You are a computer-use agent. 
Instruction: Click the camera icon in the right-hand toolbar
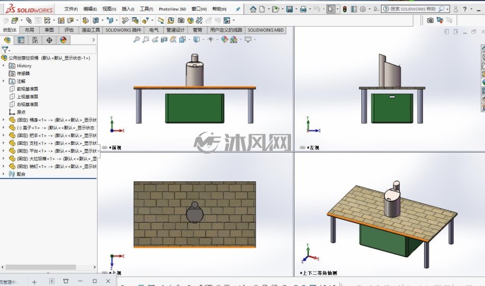click(430, 20)
